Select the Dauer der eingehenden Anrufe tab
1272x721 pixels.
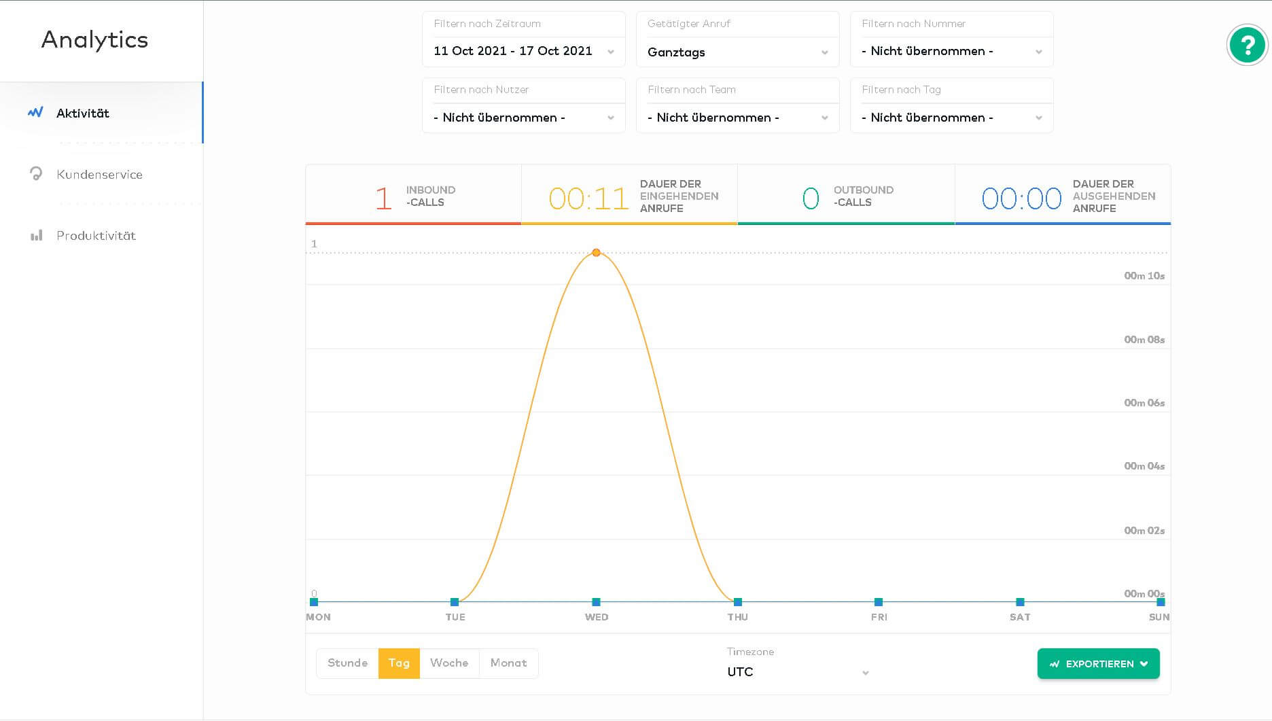[x=629, y=196]
